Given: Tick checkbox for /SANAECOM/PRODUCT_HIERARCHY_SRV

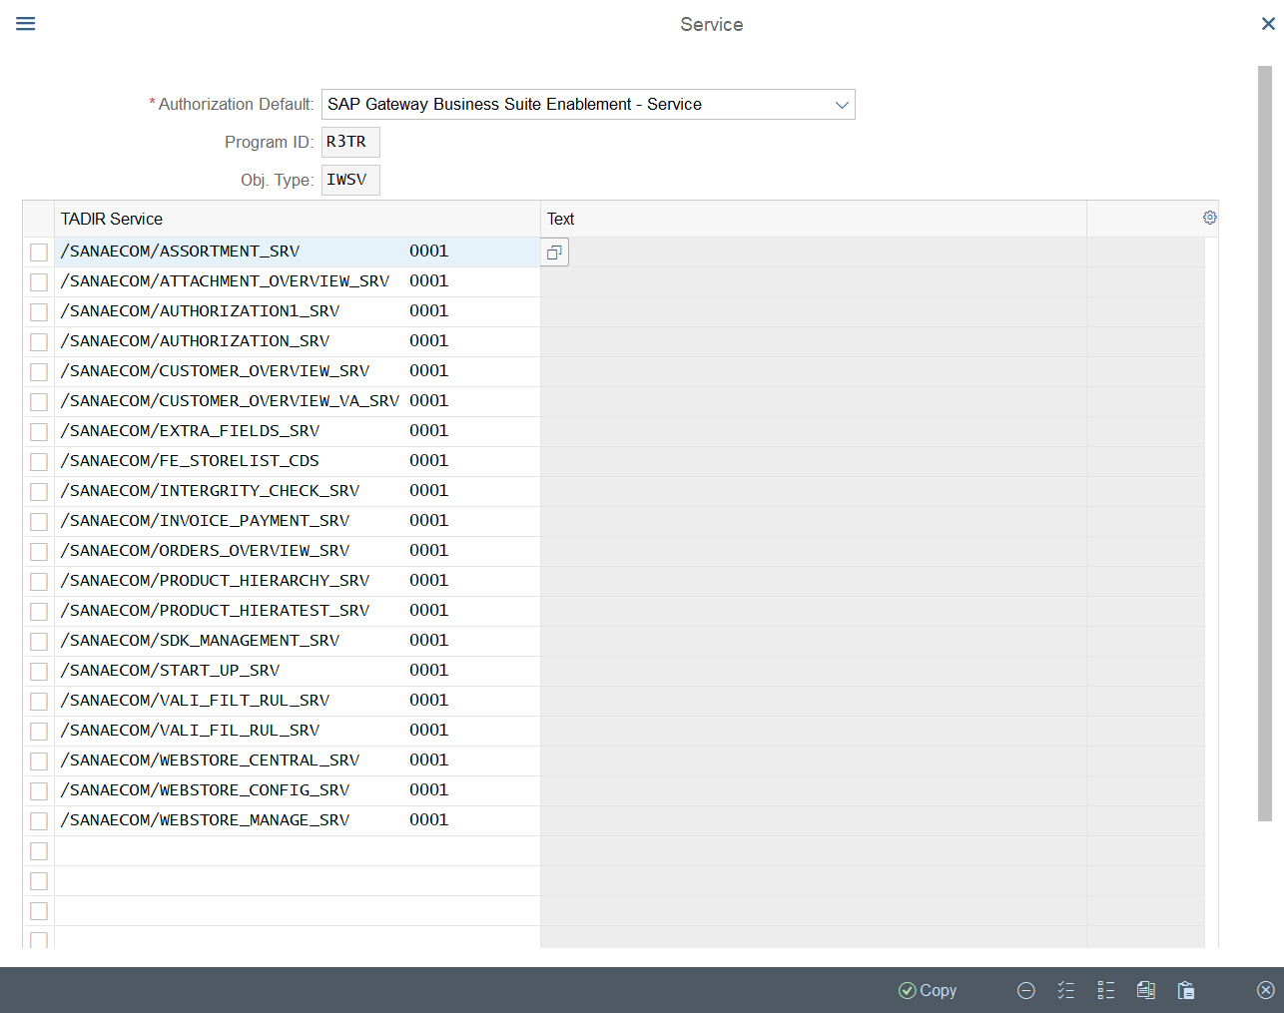Looking at the screenshot, I should (39, 582).
